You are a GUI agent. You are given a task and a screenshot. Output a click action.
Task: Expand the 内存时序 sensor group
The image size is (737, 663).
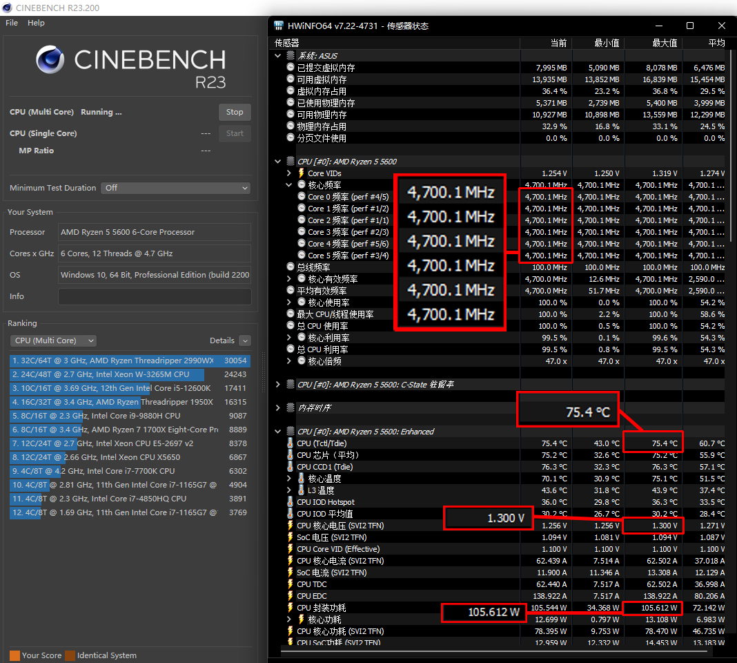278,408
